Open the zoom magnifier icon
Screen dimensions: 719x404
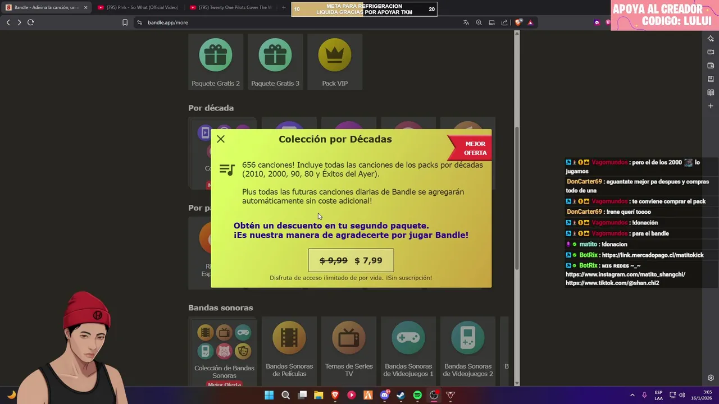coord(479,22)
